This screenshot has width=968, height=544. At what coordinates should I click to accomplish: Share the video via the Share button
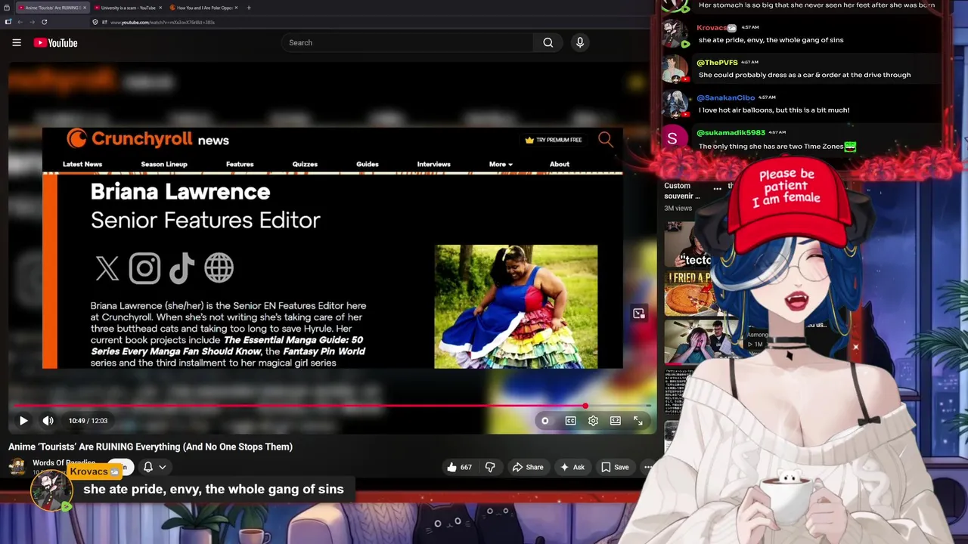pyautogui.click(x=528, y=467)
